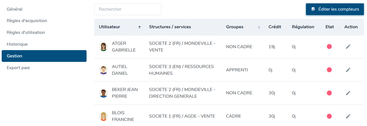Click red Etat dot for AUTIEL DANIEL
This screenshot has width=367, height=126.
(329, 70)
